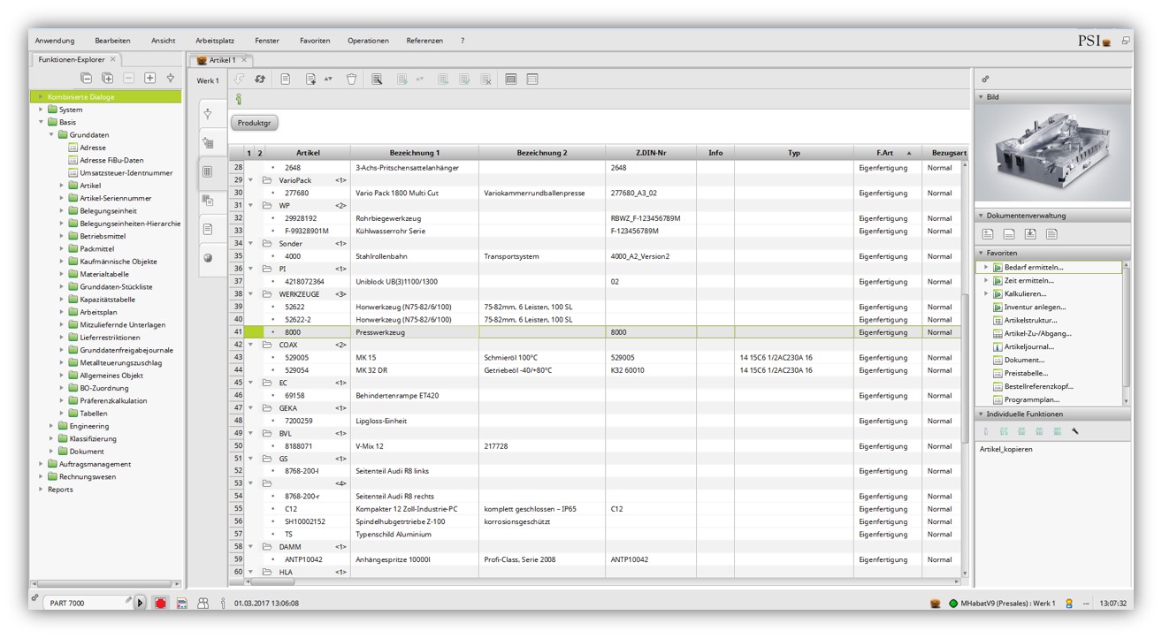Open the grid table side tab
1162x638 pixels.
pyautogui.click(x=208, y=171)
